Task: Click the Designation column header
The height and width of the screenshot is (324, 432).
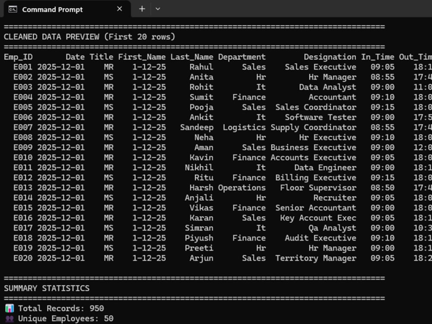Action: tap(330, 57)
